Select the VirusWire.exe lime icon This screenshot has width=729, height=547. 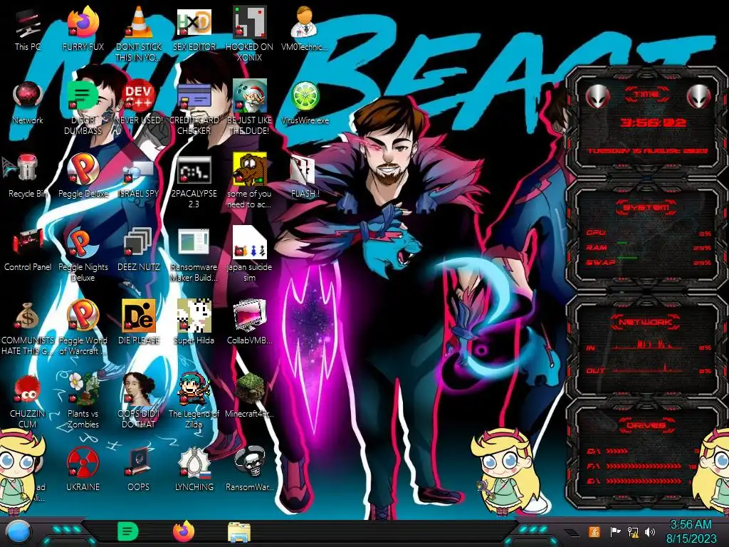click(305, 103)
